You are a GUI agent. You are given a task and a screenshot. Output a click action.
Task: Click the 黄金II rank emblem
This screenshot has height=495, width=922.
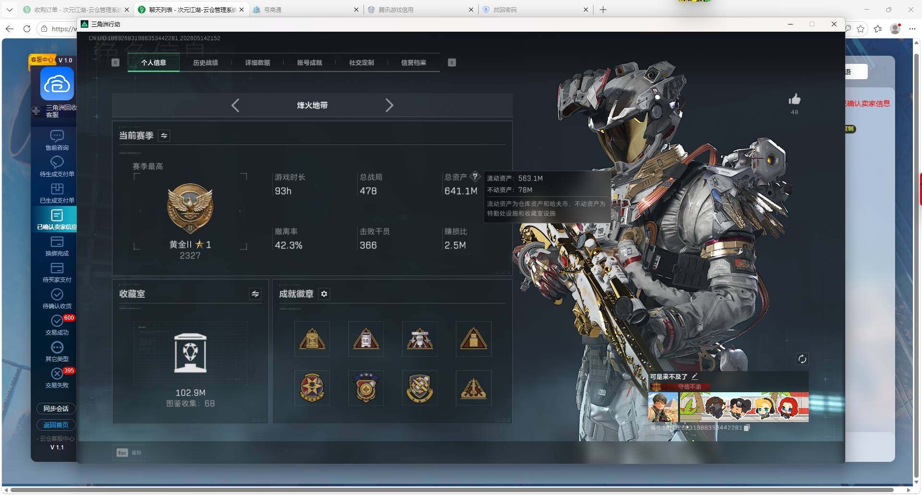click(190, 208)
